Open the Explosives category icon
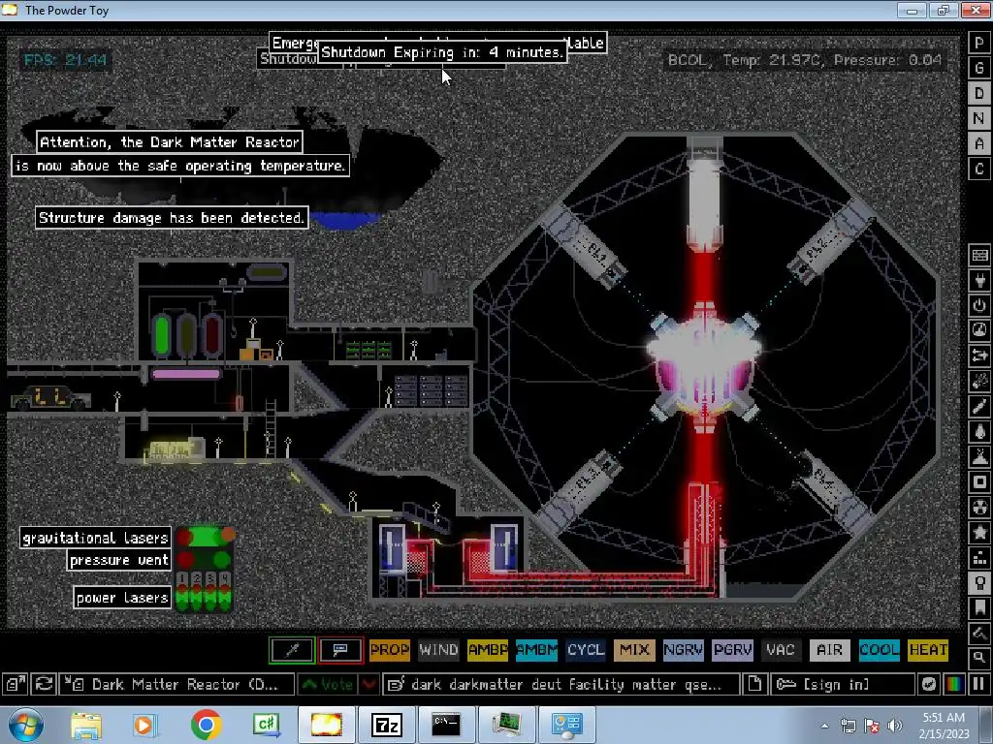 click(979, 381)
